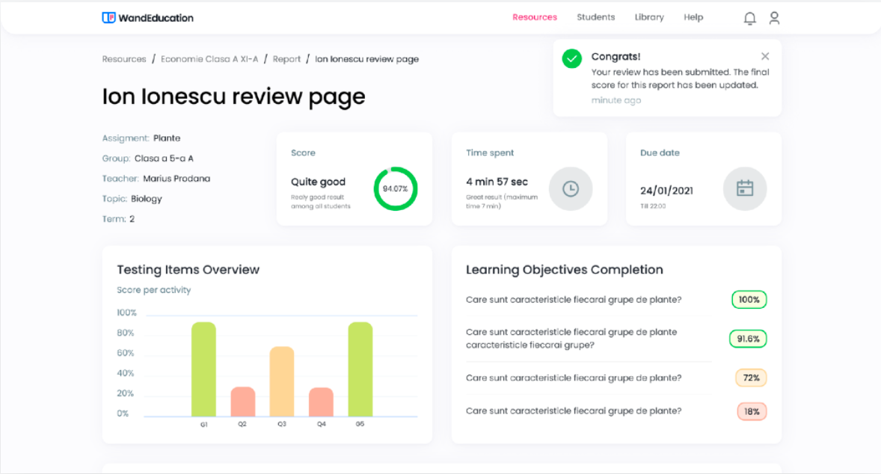Click the 94.07% score ring
881x474 pixels.
click(395, 188)
